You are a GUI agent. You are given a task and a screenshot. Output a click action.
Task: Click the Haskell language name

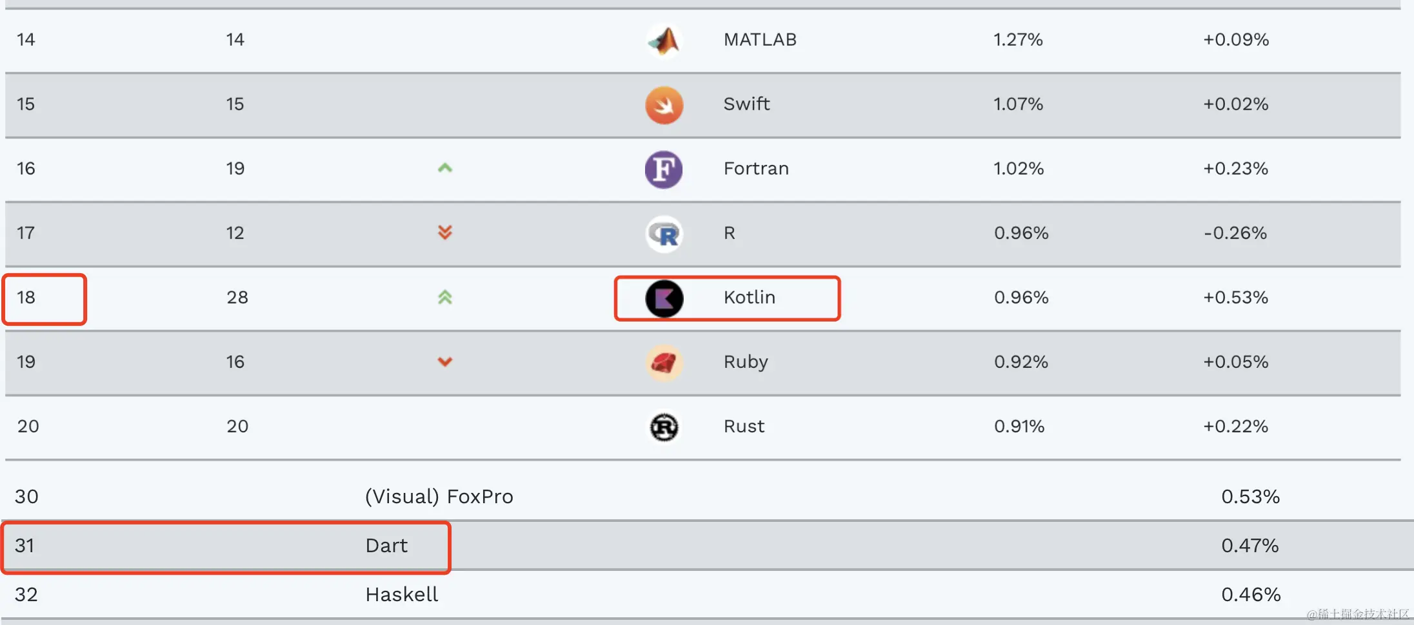click(401, 594)
